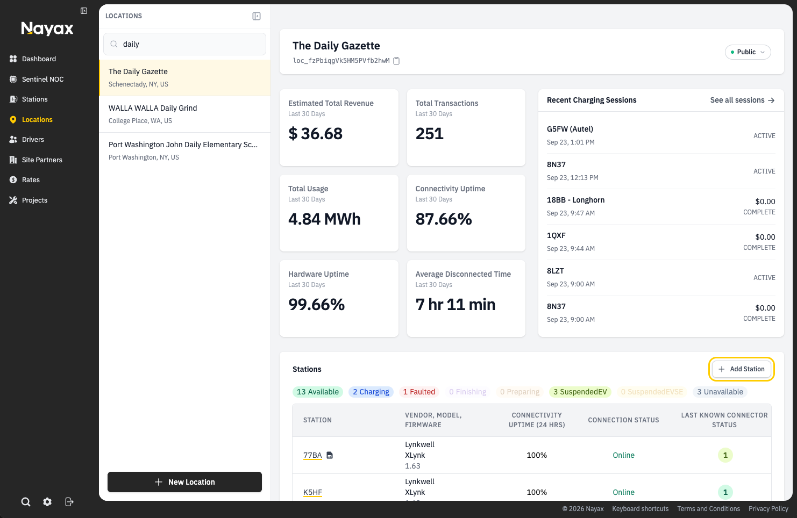Toggle the 13 Available status filter

point(318,392)
